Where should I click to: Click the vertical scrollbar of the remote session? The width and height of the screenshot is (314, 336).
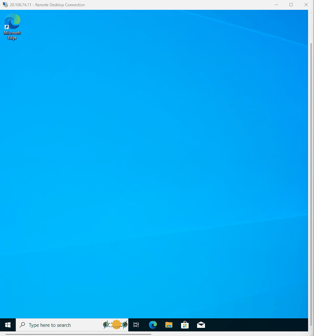(311, 184)
